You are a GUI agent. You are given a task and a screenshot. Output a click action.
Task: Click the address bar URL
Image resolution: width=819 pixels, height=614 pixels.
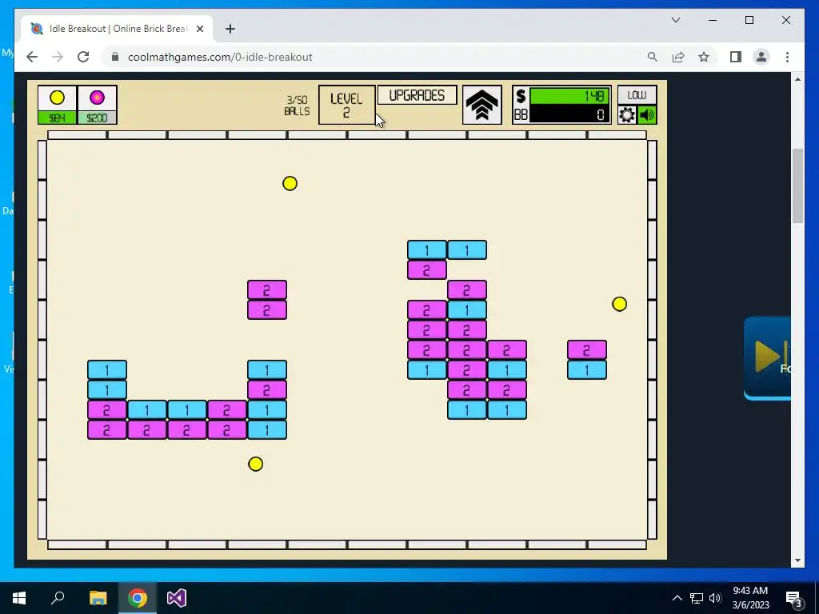pos(220,57)
